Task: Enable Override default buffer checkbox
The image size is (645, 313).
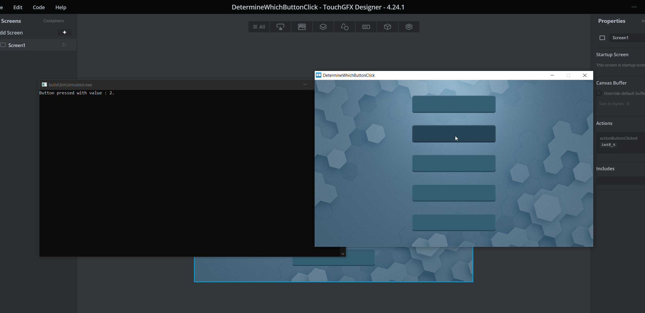Action: 599,93
